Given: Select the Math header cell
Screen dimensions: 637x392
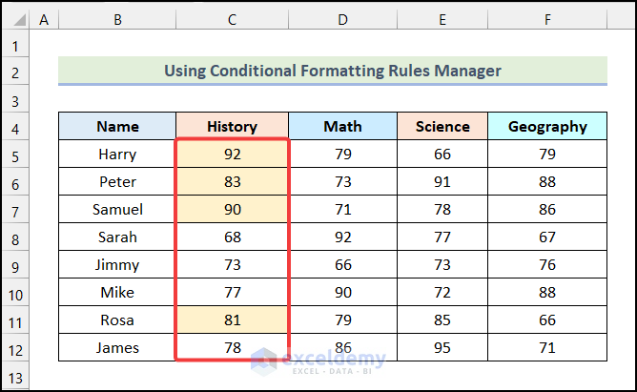Looking at the screenshot, I should [342, 126].
